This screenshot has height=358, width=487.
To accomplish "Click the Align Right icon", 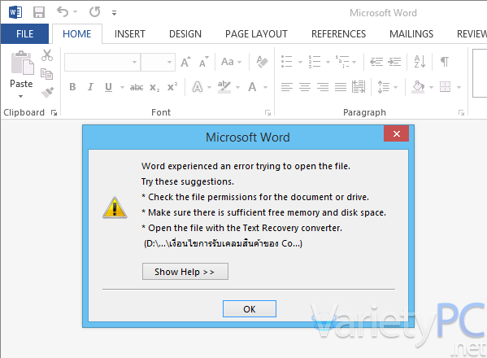I will tap(323, 87).
